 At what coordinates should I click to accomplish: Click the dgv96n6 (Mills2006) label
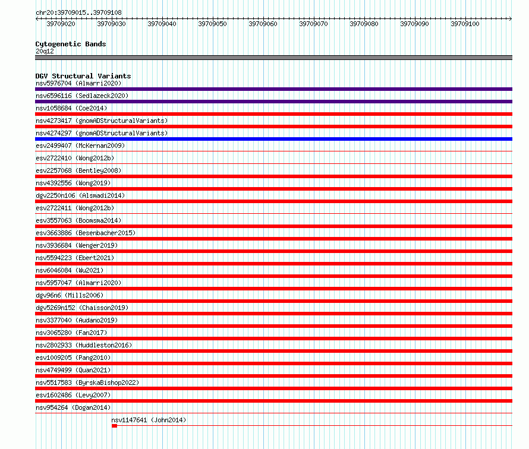click(70, 295)
